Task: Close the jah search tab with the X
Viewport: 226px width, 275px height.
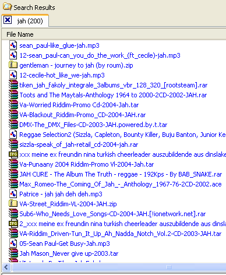Action: pyautogui.click(x=8, y=20)
